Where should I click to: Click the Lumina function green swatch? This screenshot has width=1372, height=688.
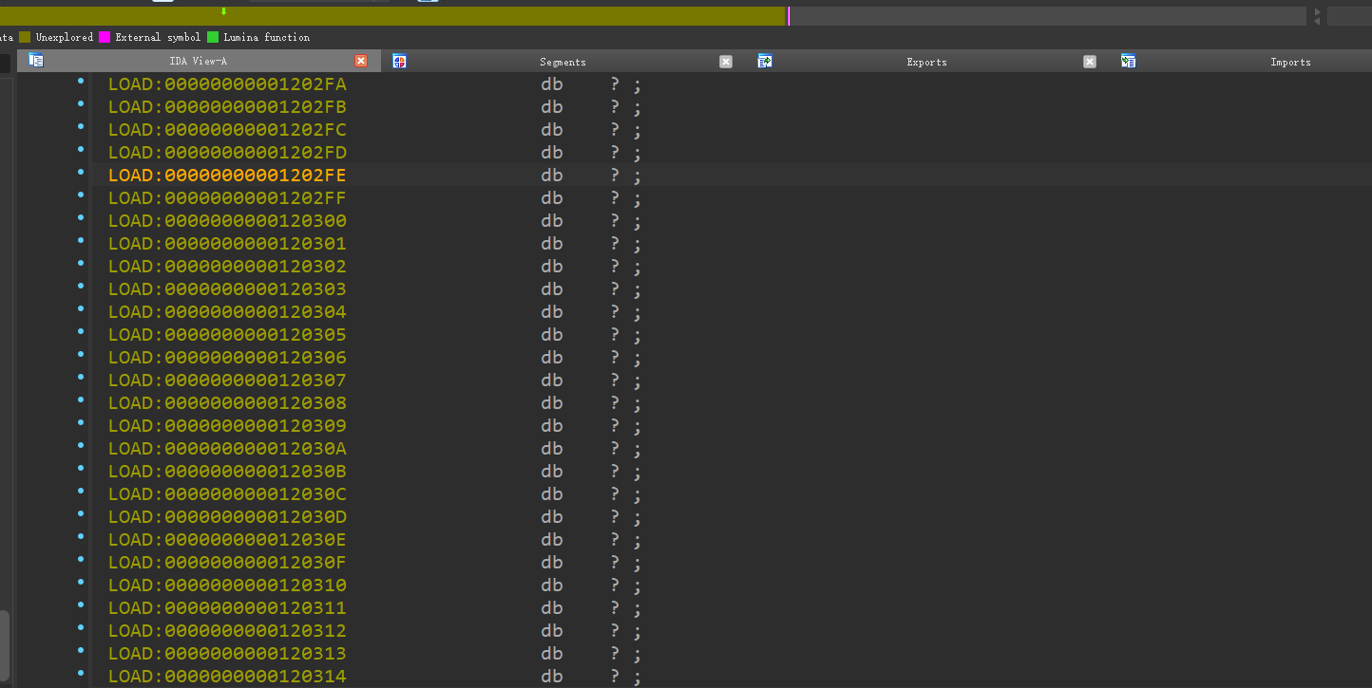coord(213,37)
